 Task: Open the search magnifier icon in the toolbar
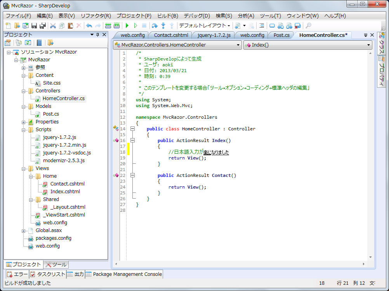[x=308, y=26]
